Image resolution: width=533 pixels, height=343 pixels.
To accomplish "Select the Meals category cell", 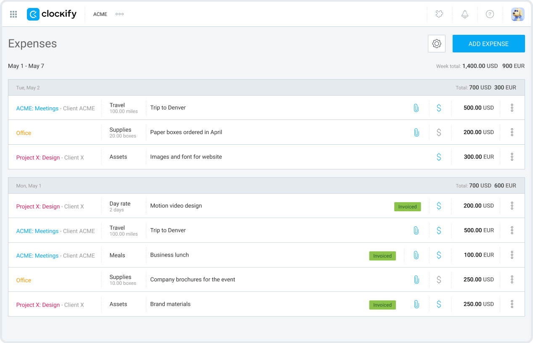I will click(x=117, y=255).
